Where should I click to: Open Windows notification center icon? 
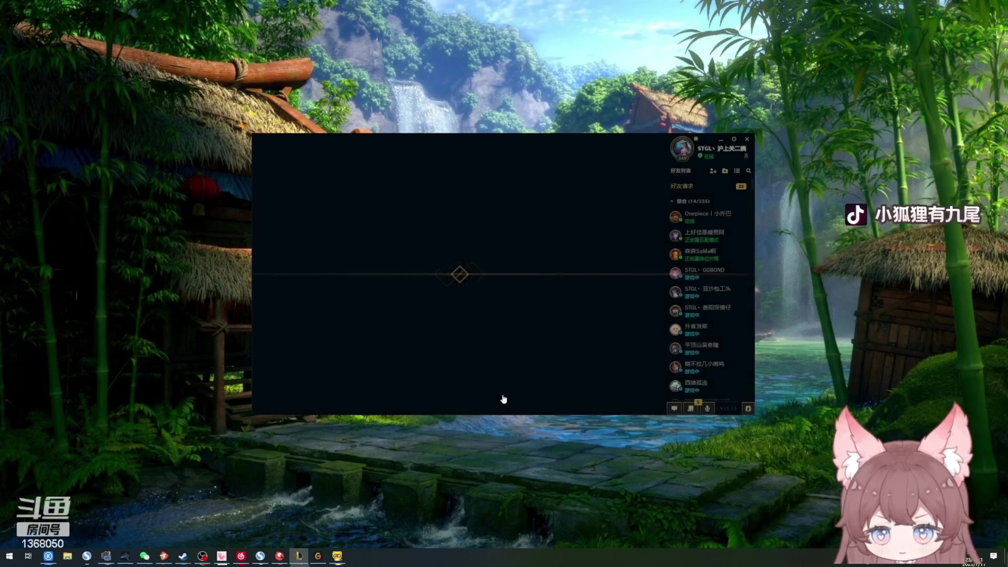pos(993,556)
